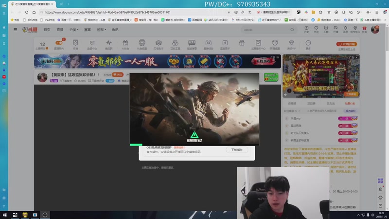Screen dimensions: 389x219
Task: Open the 下载 download icon
Action: click(x=326, y=29)
